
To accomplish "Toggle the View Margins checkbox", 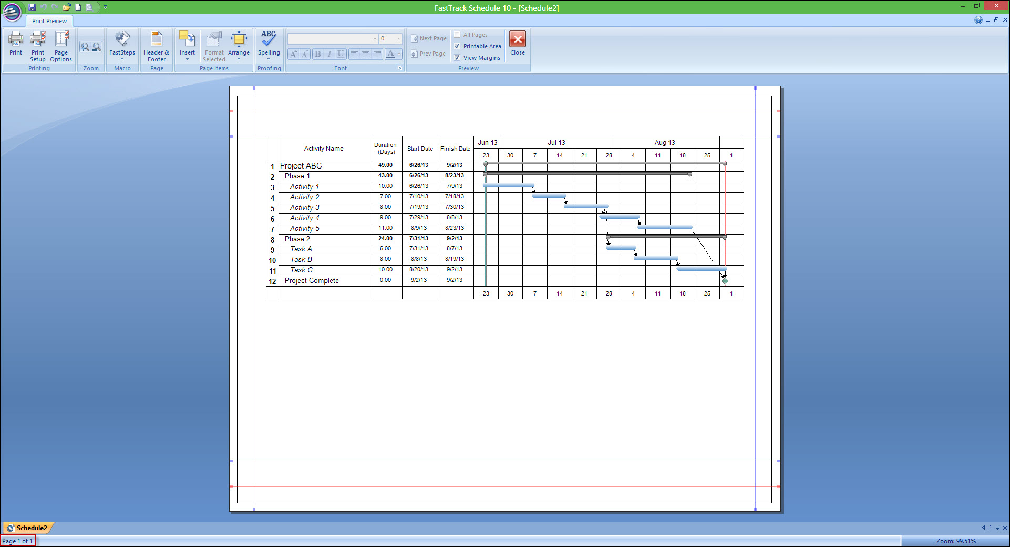I will [457, 58].
